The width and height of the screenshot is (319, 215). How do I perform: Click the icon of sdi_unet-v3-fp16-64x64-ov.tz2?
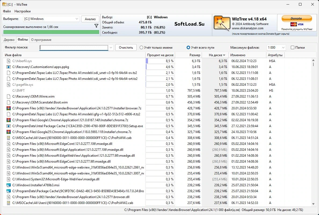8,73
